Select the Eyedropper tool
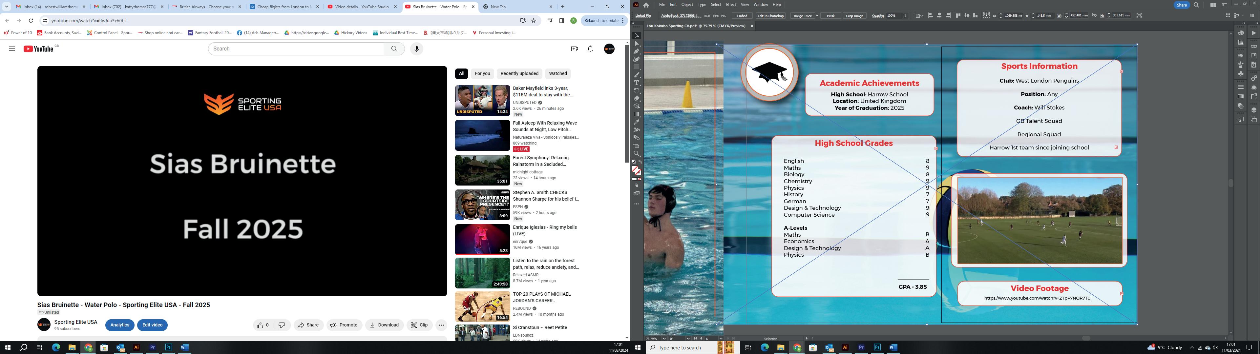Viewport: 1260px width, 354px height. coord(636,122)
